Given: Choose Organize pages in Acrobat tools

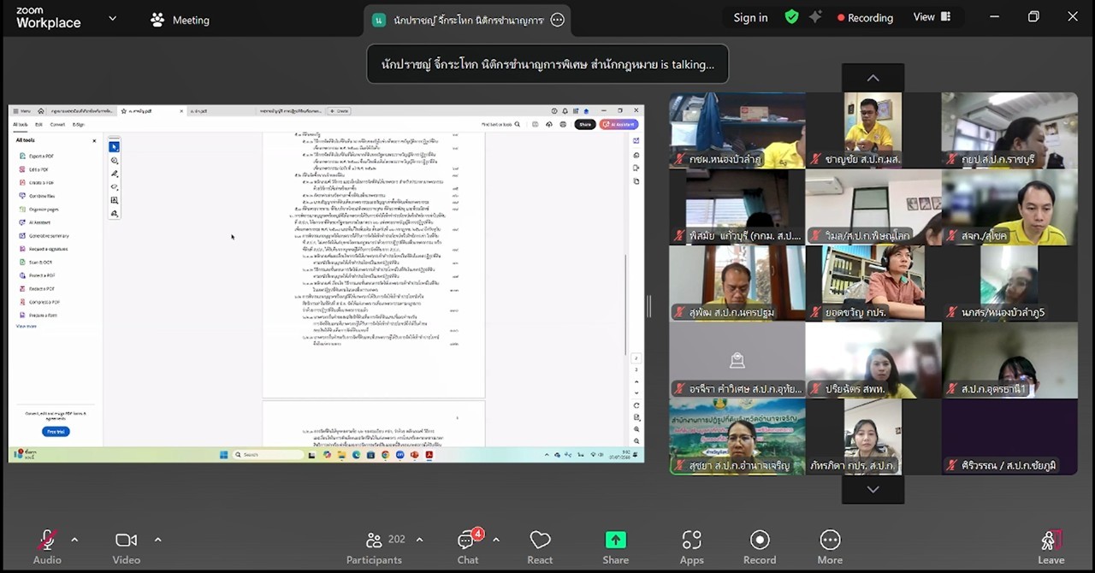Looking at the screenshot, I should pos(39,210).
